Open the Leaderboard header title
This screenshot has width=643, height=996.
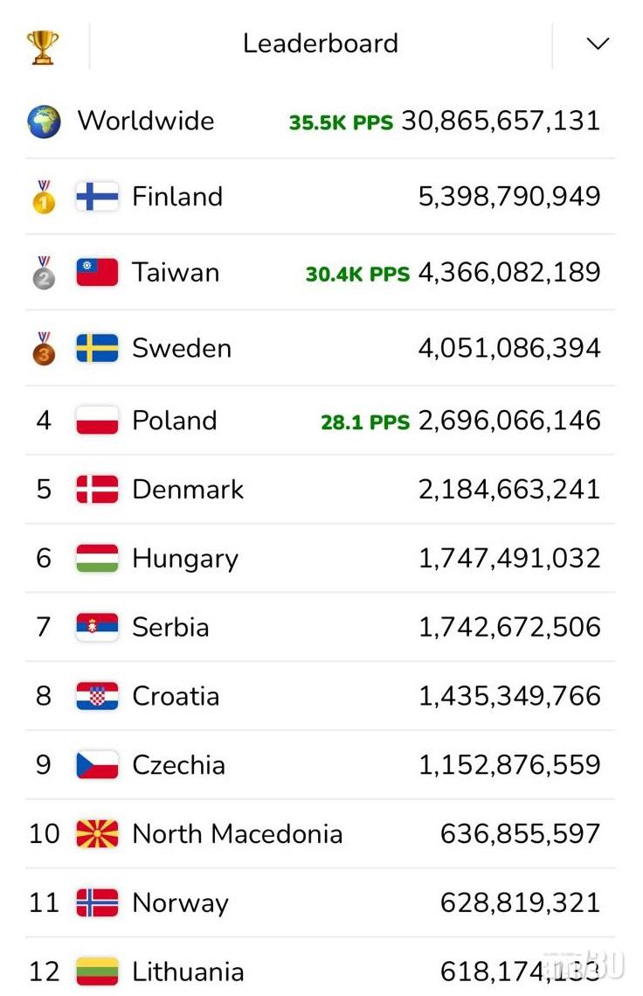click(321, 44)
